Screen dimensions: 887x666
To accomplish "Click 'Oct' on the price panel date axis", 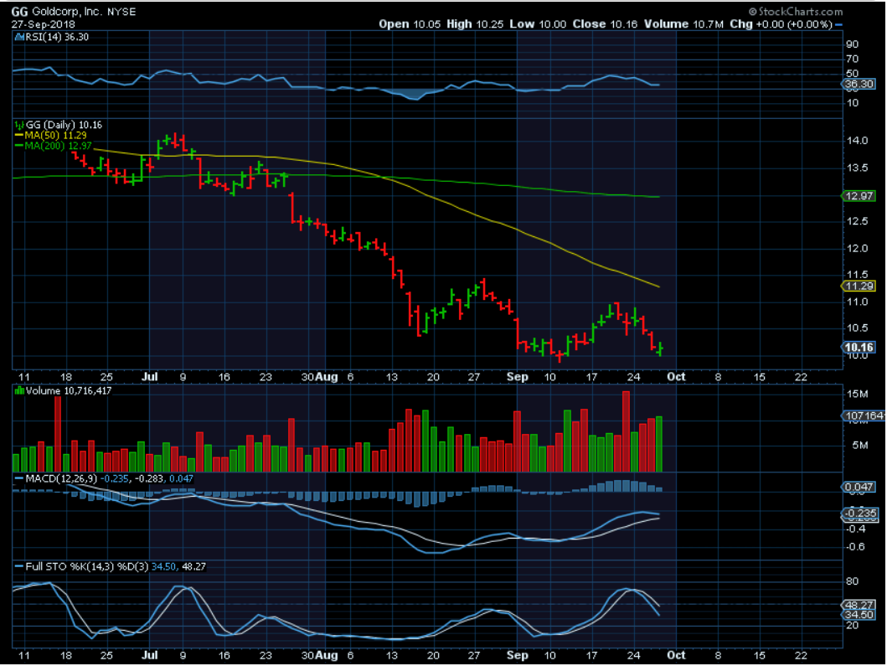I will pyautogui.click(x=676, y=377).
